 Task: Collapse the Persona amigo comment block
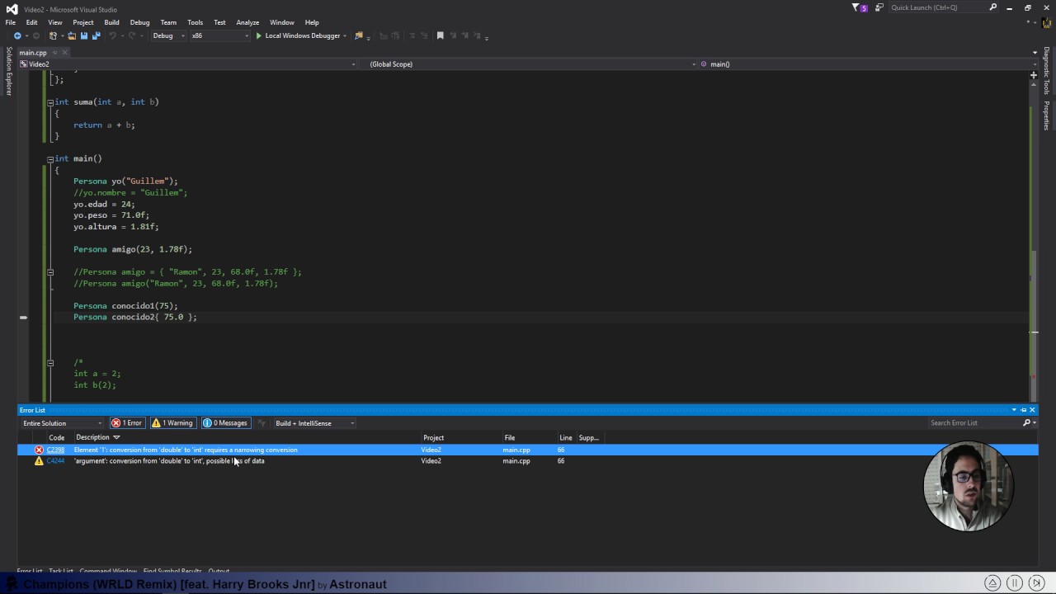point(50,272)
